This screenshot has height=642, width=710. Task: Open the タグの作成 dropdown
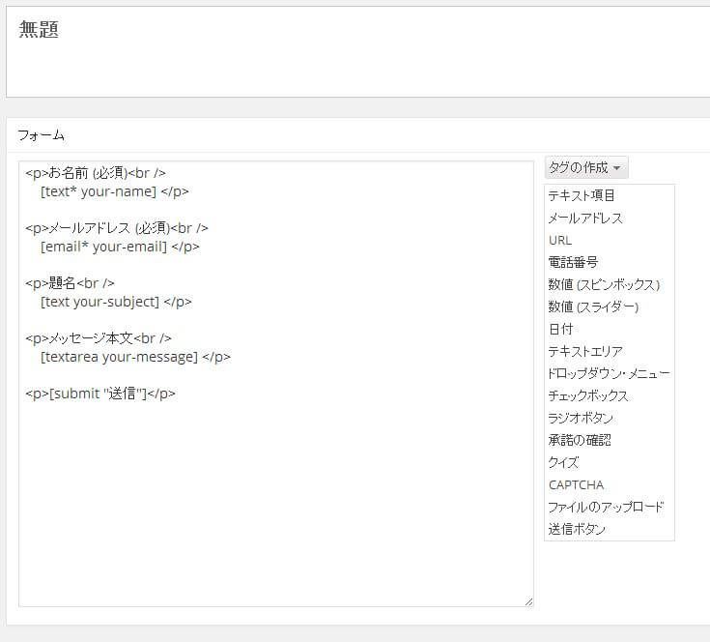(x=586, y=167)
